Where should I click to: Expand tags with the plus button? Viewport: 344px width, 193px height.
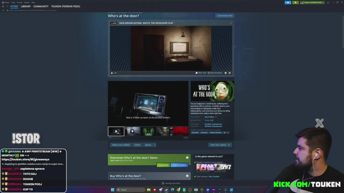[x=228, y=132]
